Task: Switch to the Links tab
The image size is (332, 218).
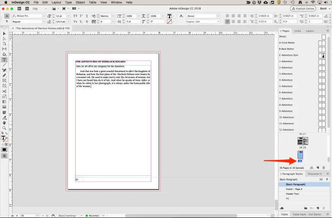Action: pyautogui.click(x=297, y=31)
